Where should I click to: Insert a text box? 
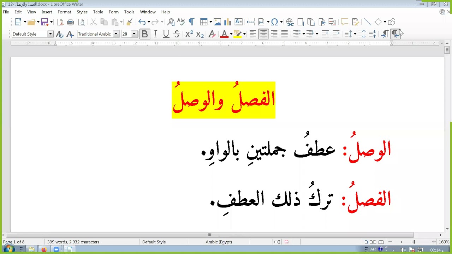[238, 22]
